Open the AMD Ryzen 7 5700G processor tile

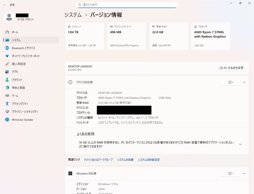(x=211, y=36)
